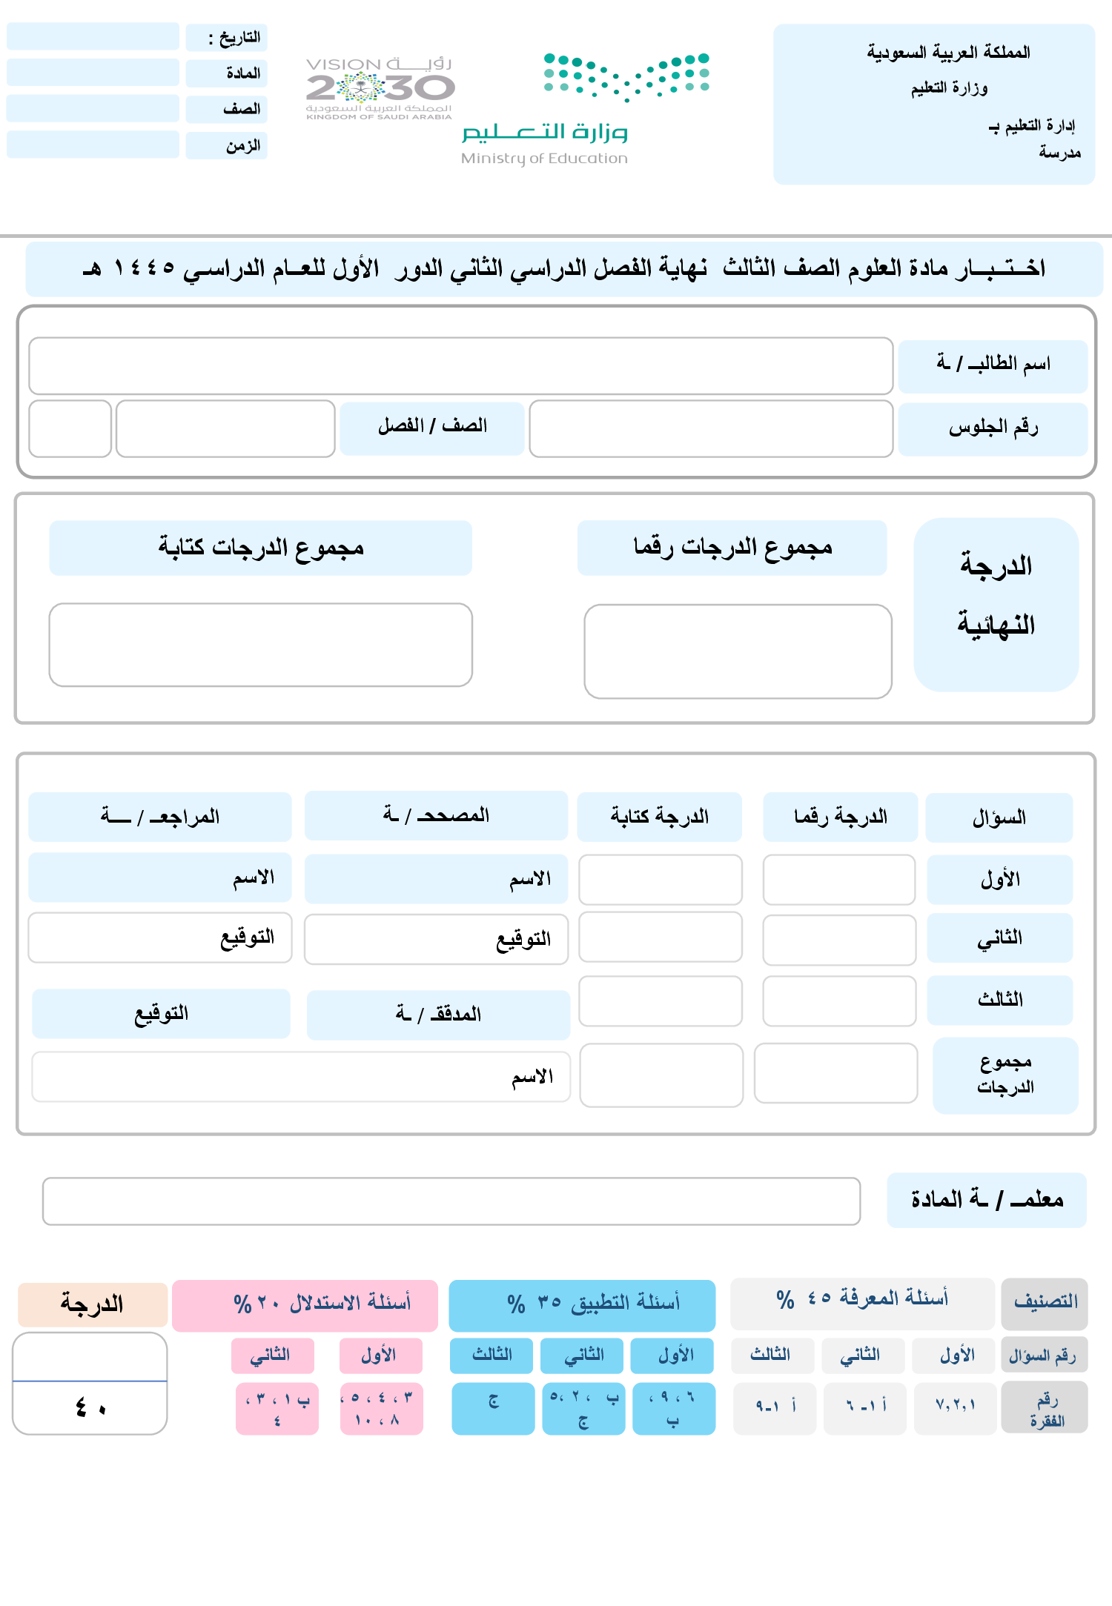1112x1606 pixels.
Task: Click the المصحح signature field labeled التوقيع
Action: pyautogui.click(x=436, y=939)
